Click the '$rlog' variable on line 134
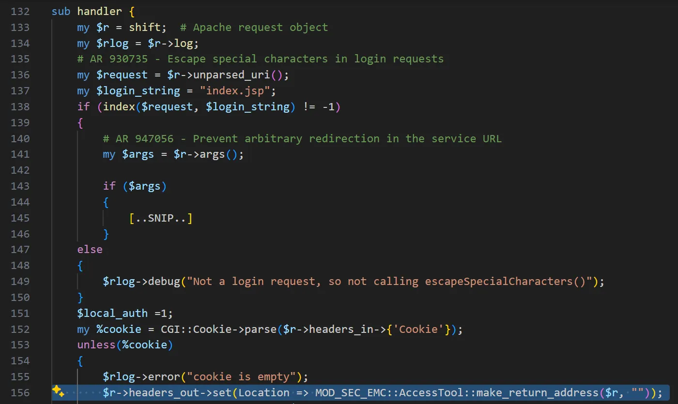 point(112,44)
